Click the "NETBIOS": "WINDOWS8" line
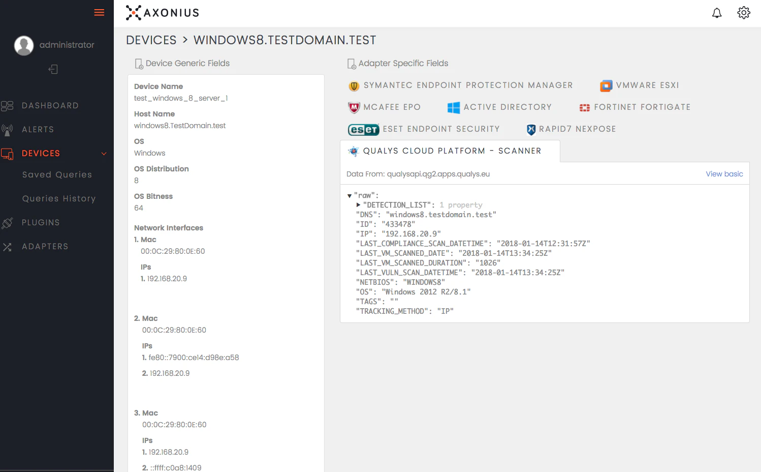Viewport: 761px width, 472px height. pyautogui.click(x=401, y=282)
